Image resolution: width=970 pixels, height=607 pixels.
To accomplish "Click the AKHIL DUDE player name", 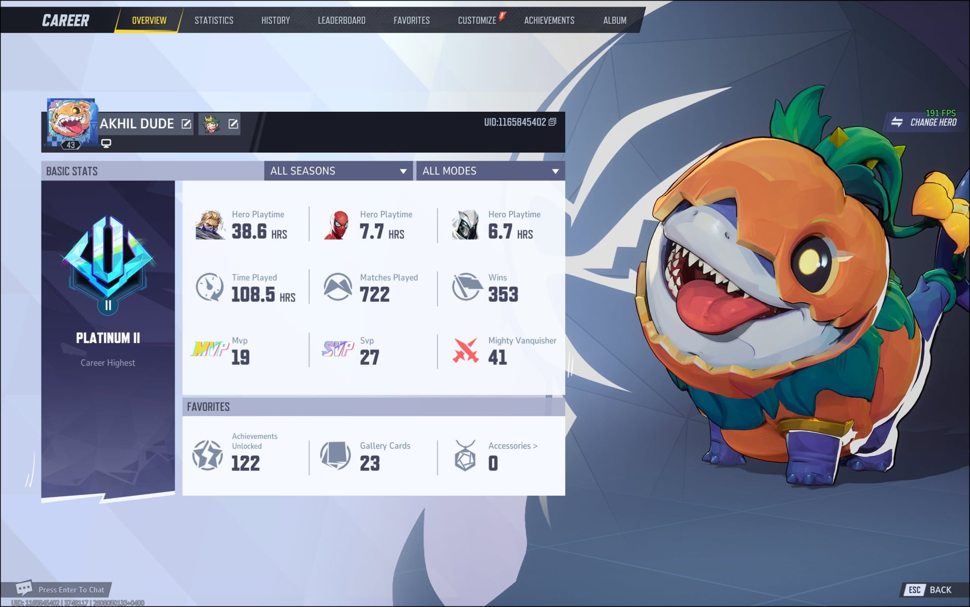I will tap(136, 124).
